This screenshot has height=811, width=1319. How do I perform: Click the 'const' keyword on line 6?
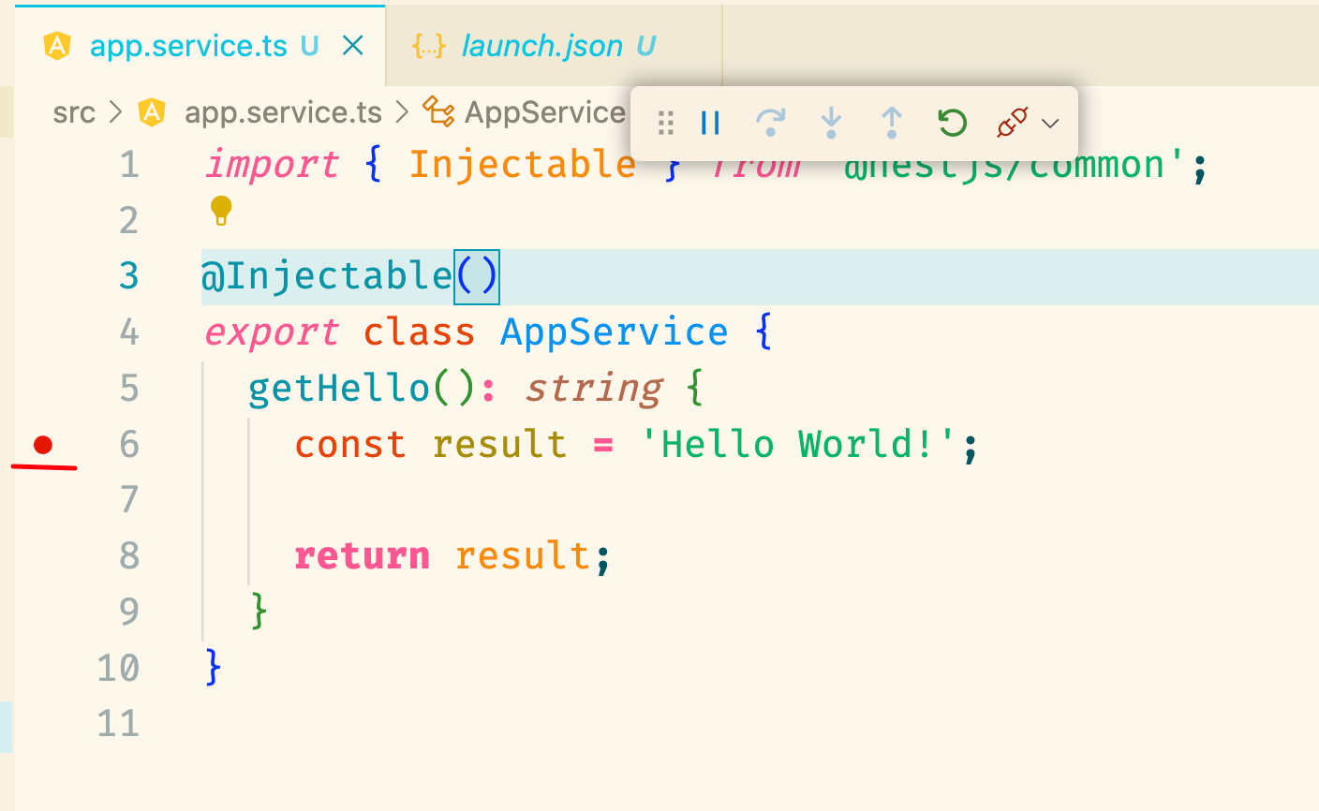pos(350,444)
